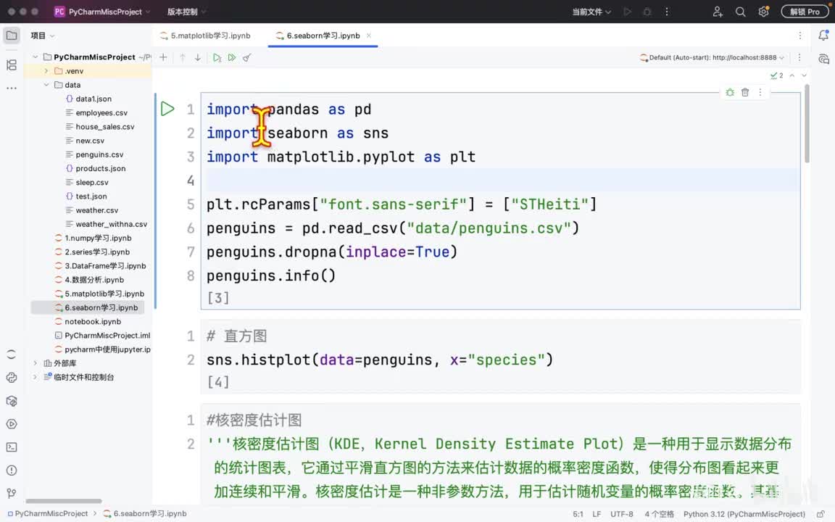Open Jupyter server Default dropdown
Screen dimensions: 835x522
(712, 57)
